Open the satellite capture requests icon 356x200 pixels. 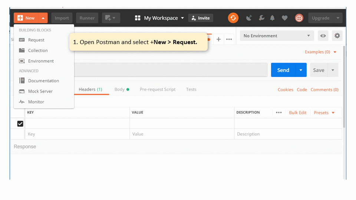(x=249, y=18)
